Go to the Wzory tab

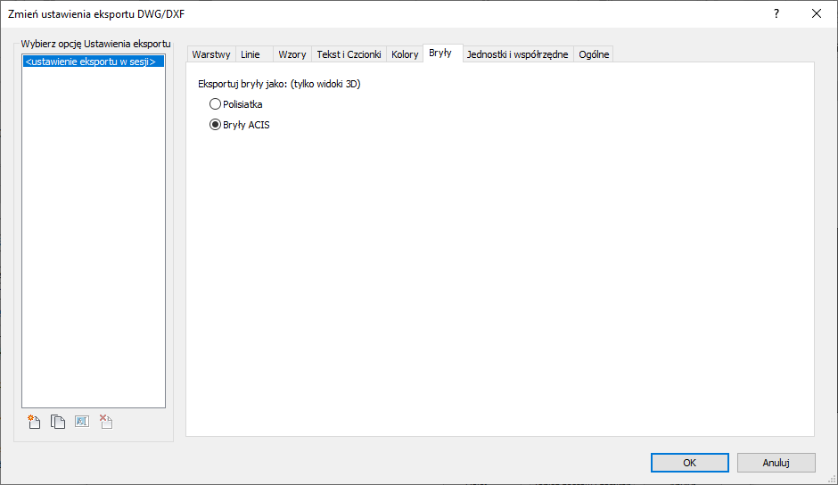pyautogui.click(x=292, y=54)
